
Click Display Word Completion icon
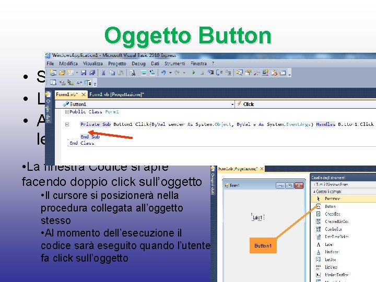[x=79, y=83]
